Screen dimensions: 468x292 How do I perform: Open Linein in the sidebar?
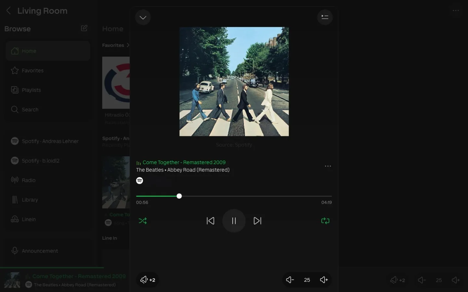pyautogui.click(x=48, y=219)
